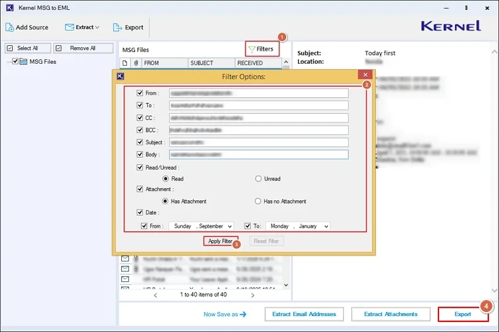Click the Export button at bottom right
The height and width of the screenshot is (332, 499).
[x=463, y=314]
